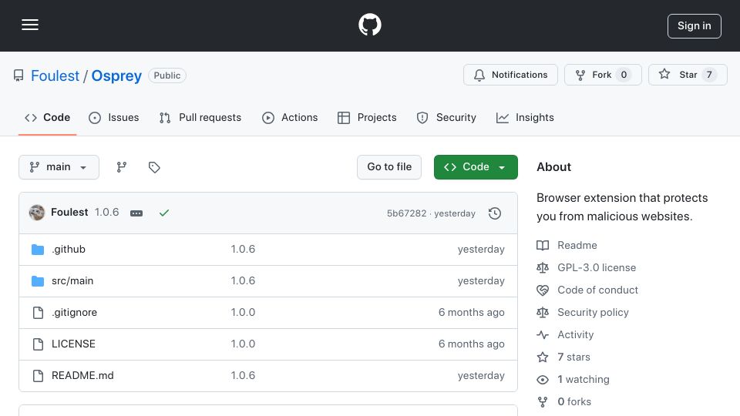This screenshot has height=416, width=740.
Task: Open Foulest commit author name link
Action: (69, 213)
